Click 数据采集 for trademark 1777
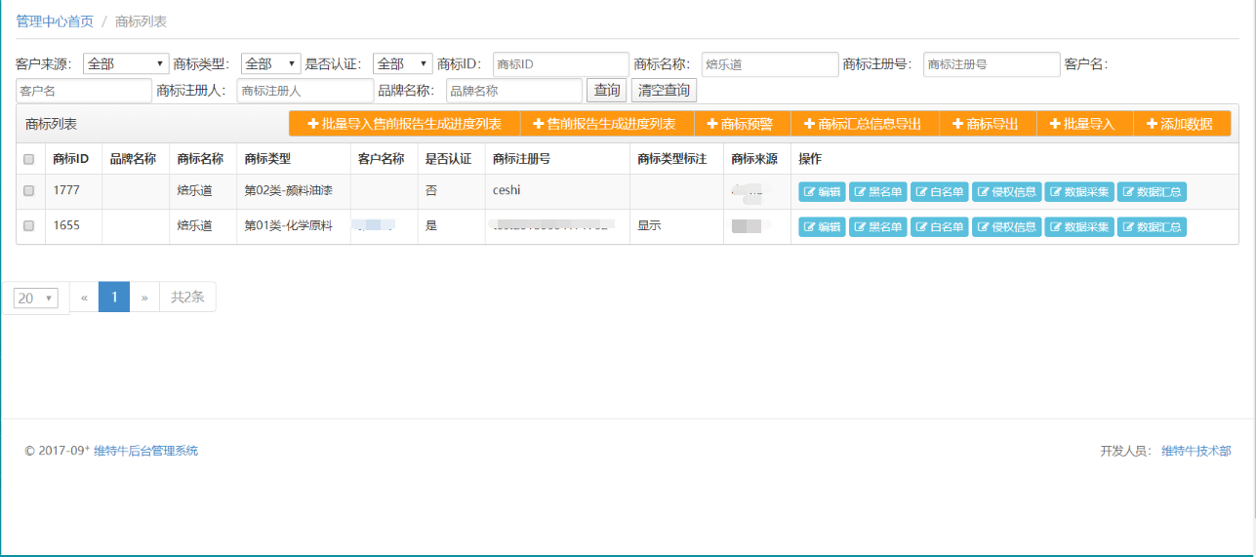 click(1078, 192)
